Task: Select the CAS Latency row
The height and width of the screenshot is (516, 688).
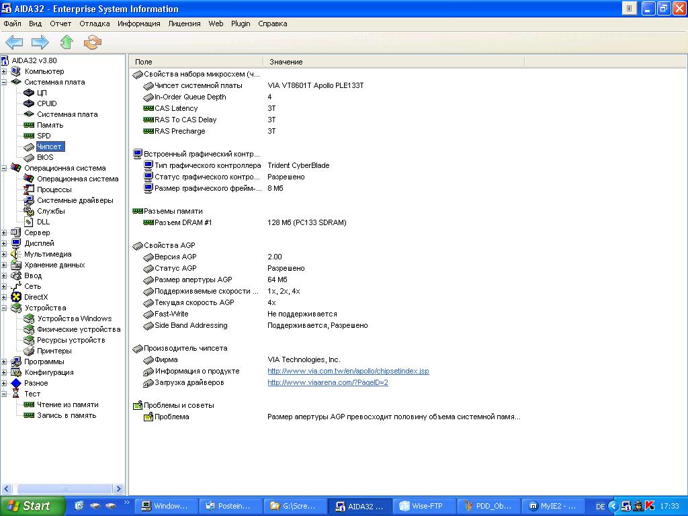Action: (x=176, y=108)
